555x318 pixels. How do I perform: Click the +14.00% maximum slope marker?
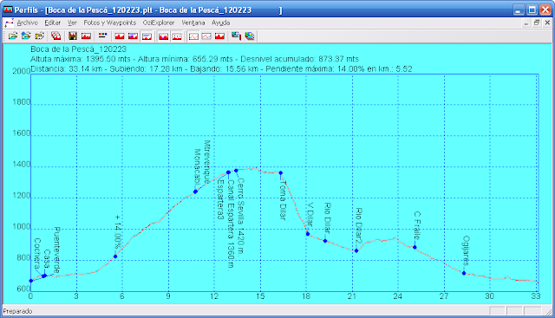[115, 256]
